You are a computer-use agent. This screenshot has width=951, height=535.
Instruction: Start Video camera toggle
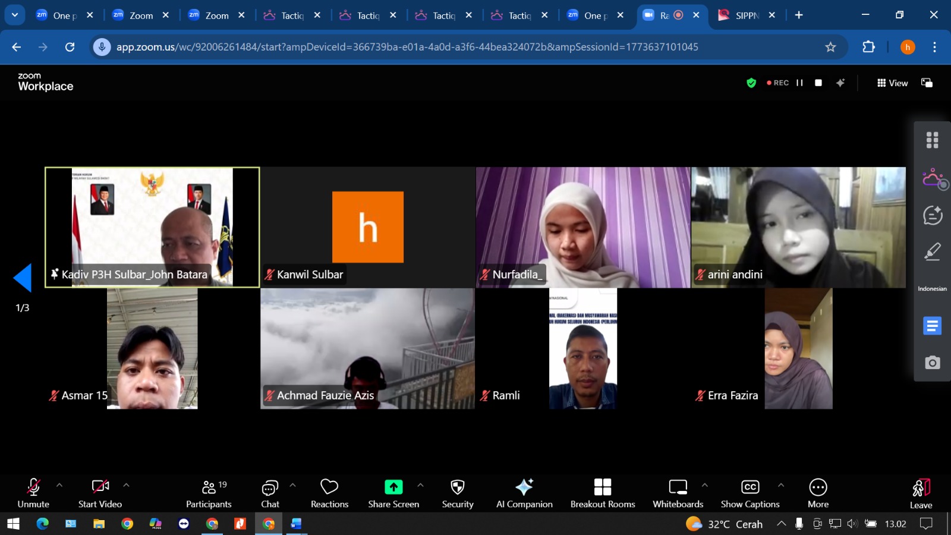(x=100, y=487)
